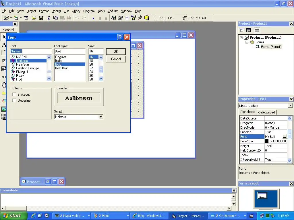Open the Object Browser toolbar icon
Image resolution: width=294 pixels, height=220 pixels.
[x=134, y=18]
